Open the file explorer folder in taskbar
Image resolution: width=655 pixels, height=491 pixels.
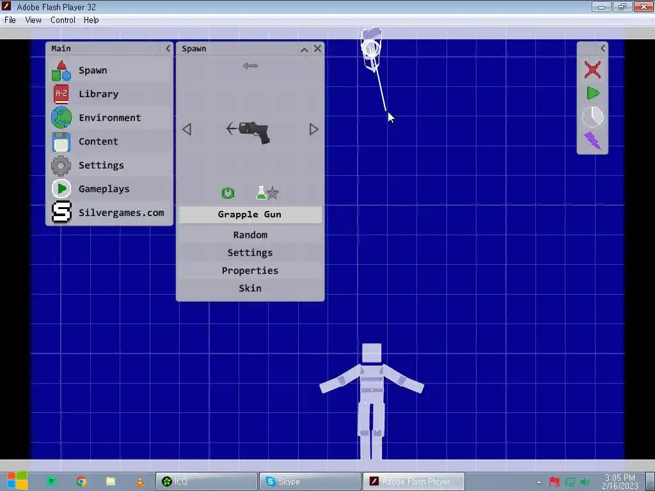coord(110,481)
